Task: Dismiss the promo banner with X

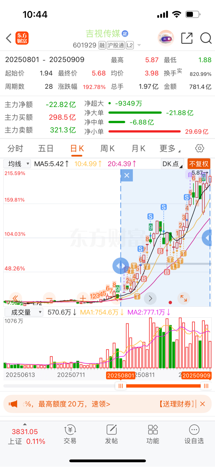Action: click(203, 404)
